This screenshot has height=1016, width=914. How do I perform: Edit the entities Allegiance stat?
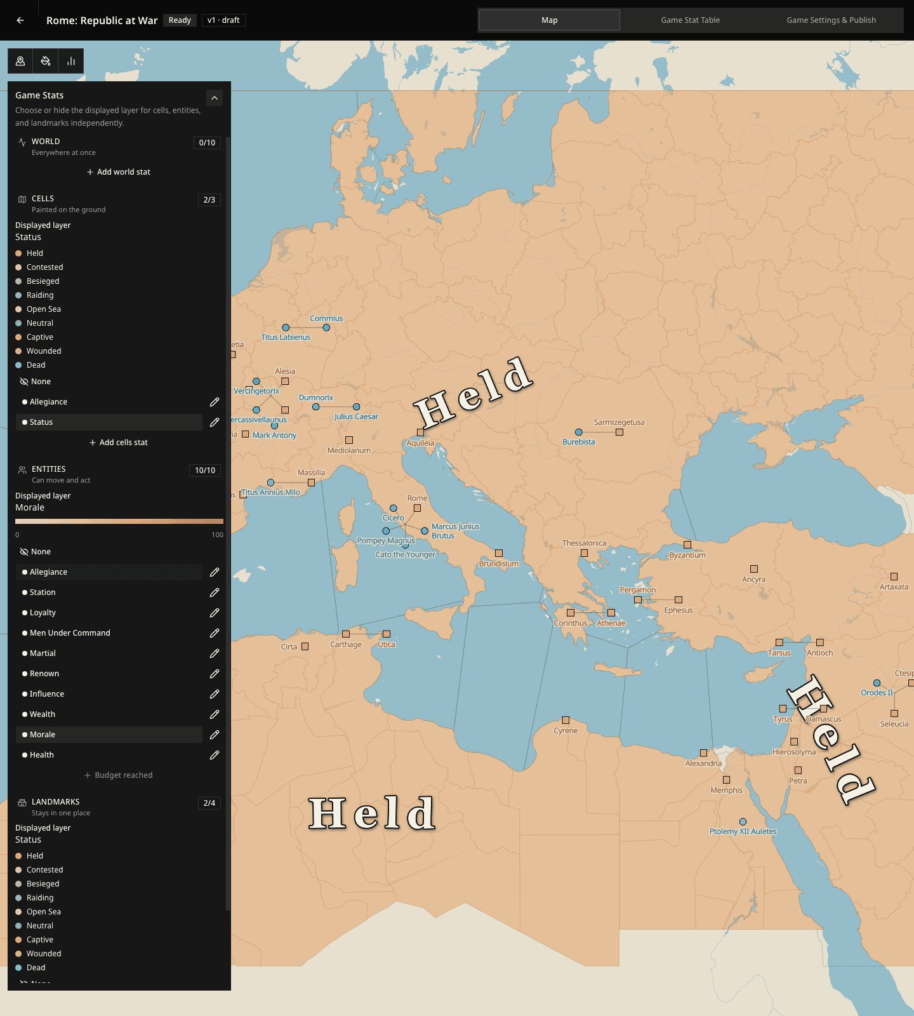(x=215, y=572)
